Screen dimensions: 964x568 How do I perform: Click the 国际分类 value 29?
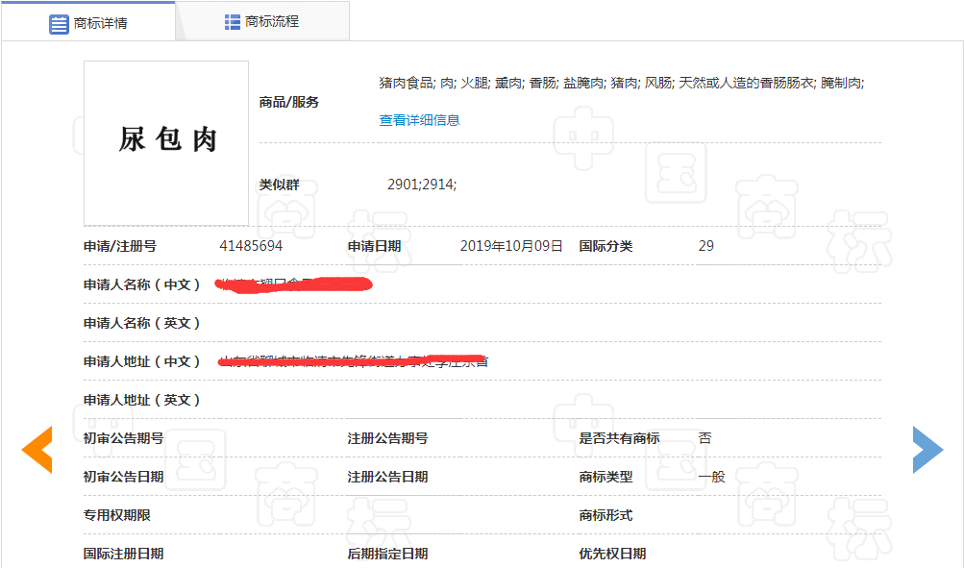click(x=705, y=246)
